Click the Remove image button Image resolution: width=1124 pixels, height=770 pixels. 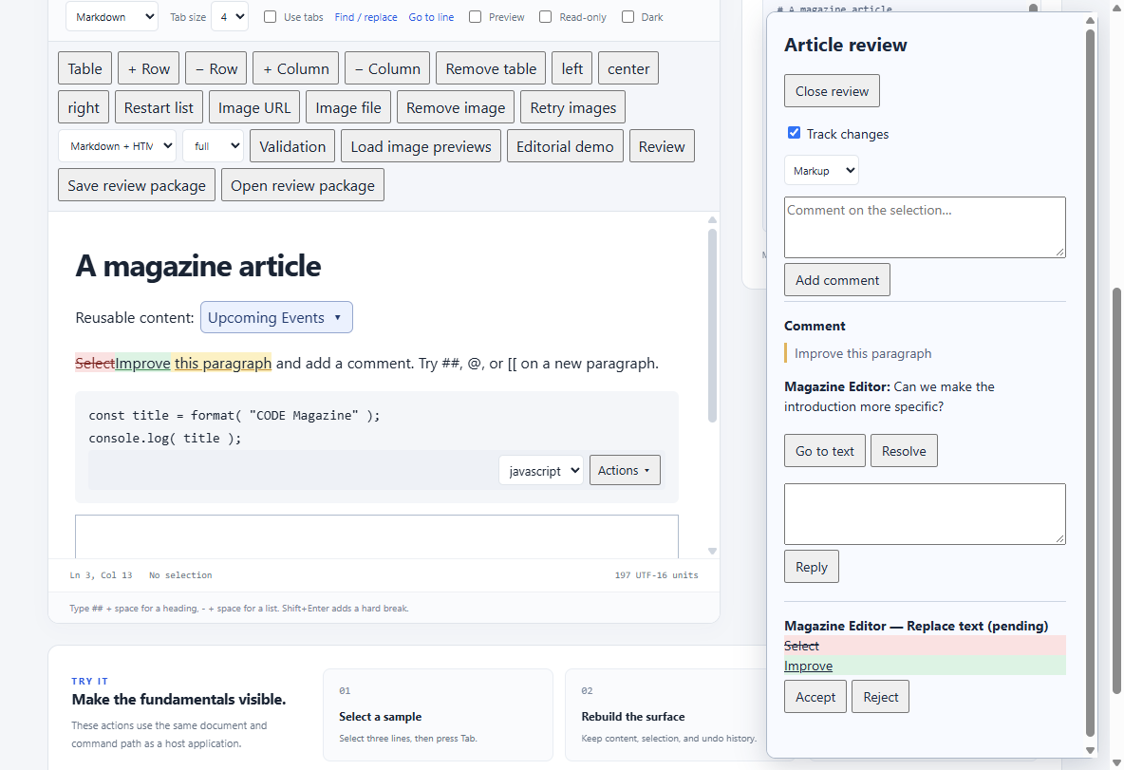pos(456,107)
